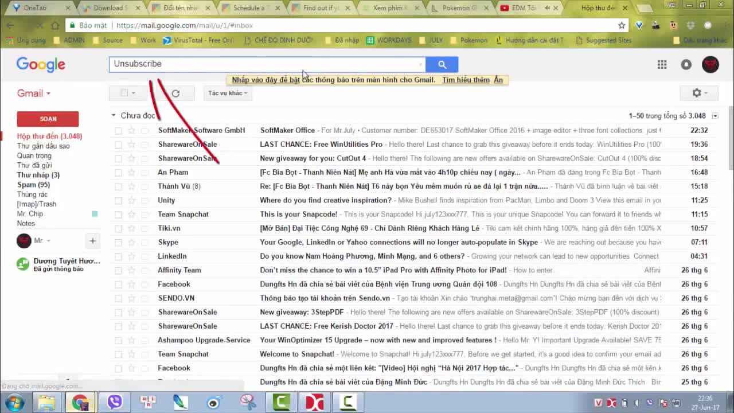Open the Mr. chat status dropdown
The width and height of the screenshot is (734, 413).
(x=48, y=241)
